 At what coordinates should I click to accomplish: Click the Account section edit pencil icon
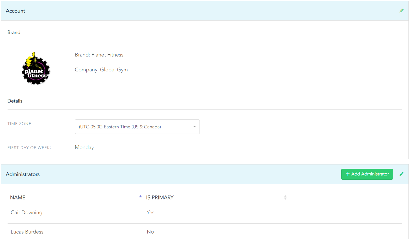[401, 11]
